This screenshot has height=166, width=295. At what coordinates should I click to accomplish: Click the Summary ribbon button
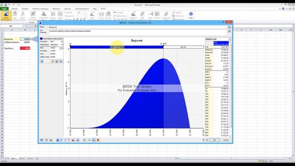119,12
